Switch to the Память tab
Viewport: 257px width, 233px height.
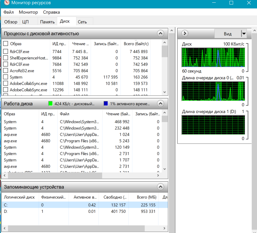47,22
